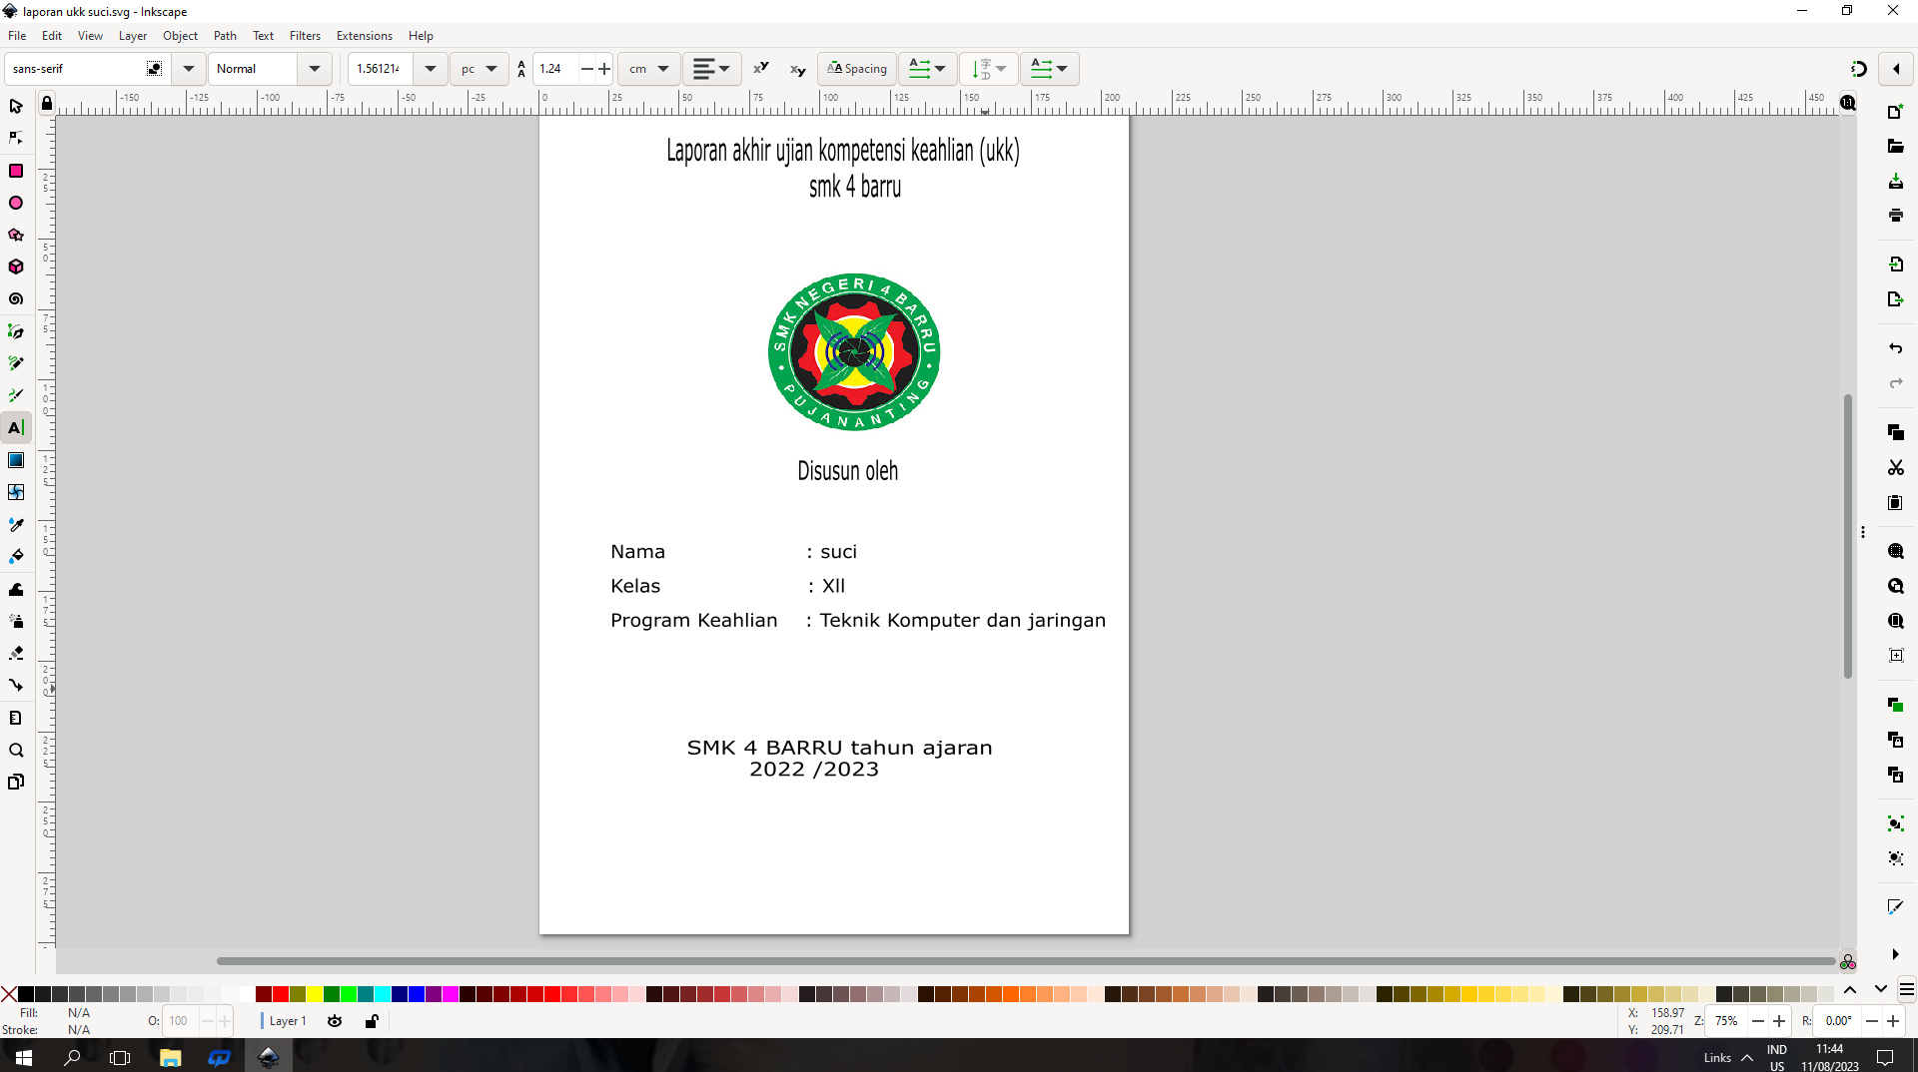Click the Print document icon
The width and height of the screenshot is (1918, 1072).
click(x=1896, y=215)
